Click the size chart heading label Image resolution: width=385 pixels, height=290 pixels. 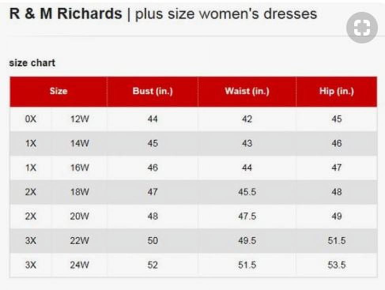[32, 62]
